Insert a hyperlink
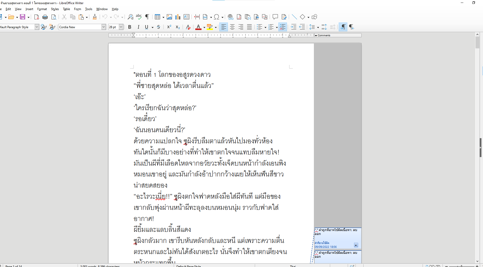 pyautogui.click(x=230, y=17)
